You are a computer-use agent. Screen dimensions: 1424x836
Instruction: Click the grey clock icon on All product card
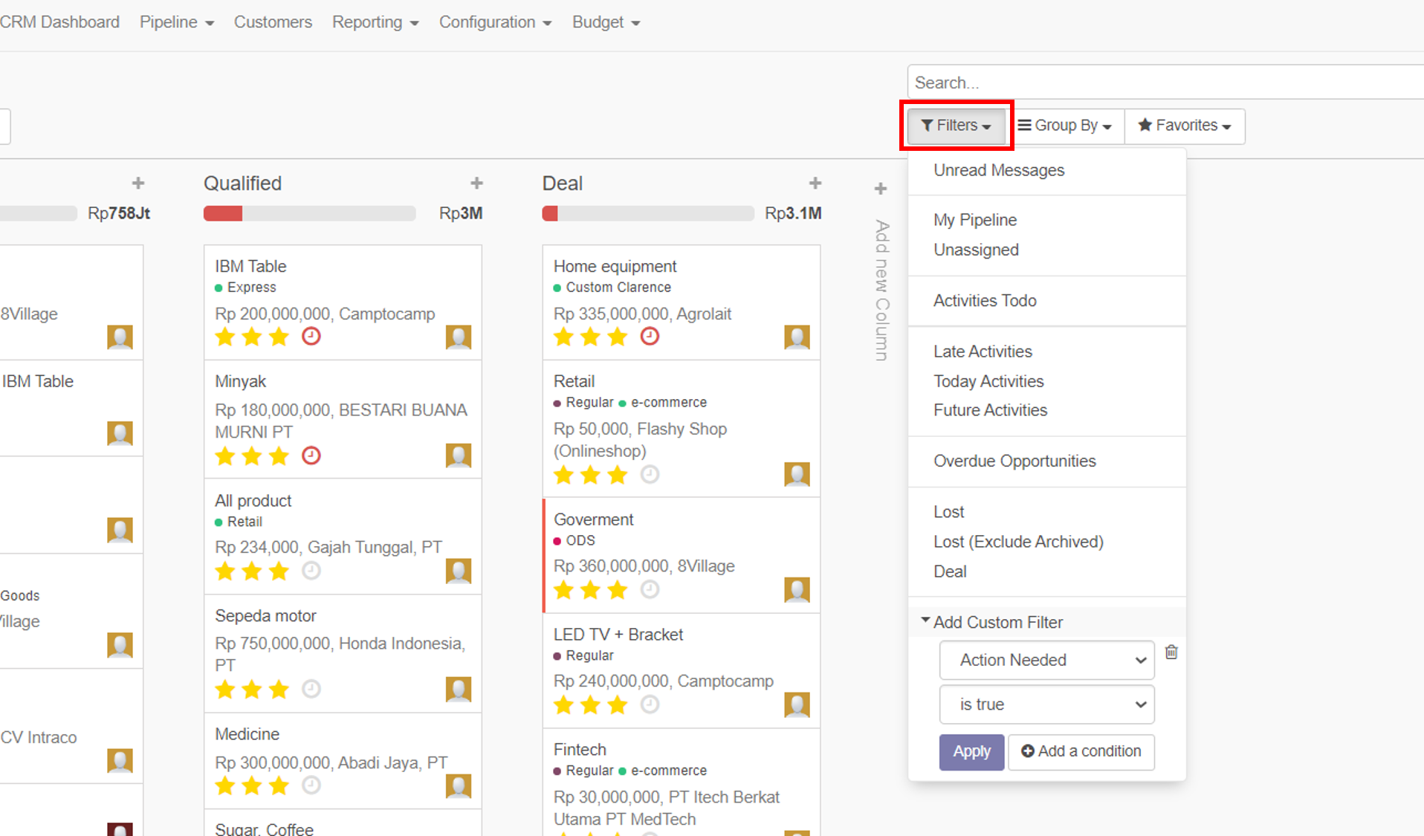coord(311,571)
